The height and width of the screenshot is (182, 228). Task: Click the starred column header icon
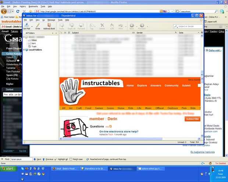(65, 33)
